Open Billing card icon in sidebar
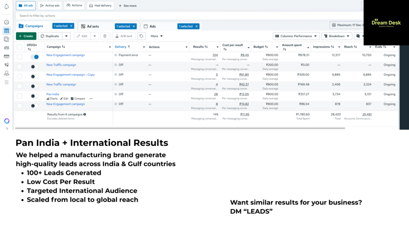 6,56
